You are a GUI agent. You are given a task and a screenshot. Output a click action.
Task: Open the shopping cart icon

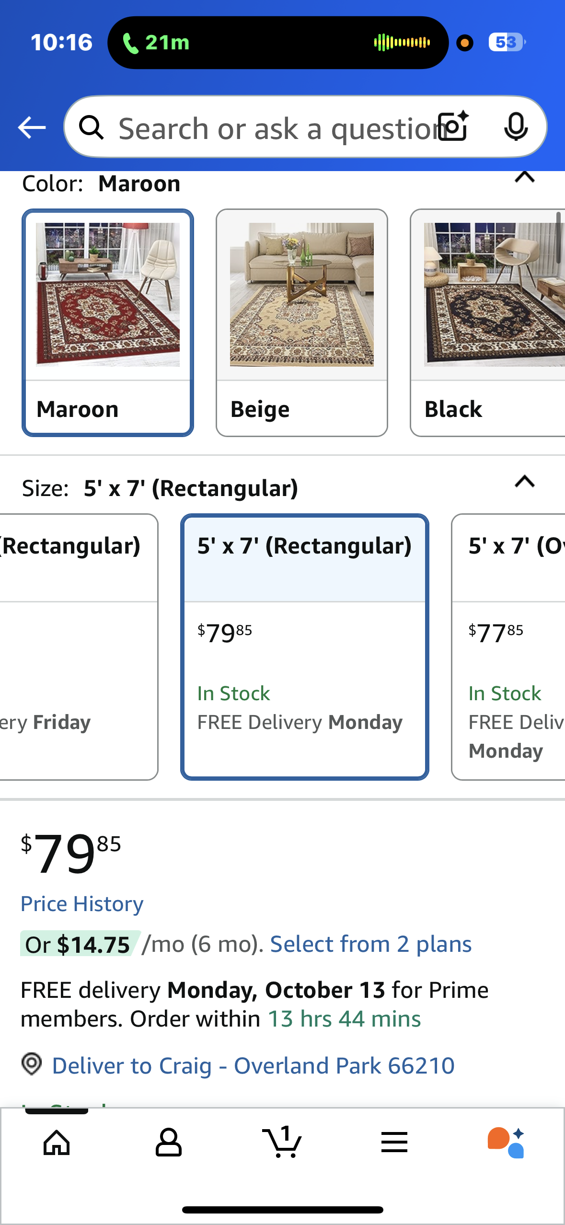[x=282, y=1143]
